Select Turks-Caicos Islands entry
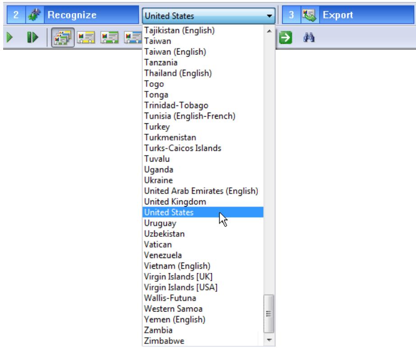This screenshot has height=348, width=416. pos(203,148)
